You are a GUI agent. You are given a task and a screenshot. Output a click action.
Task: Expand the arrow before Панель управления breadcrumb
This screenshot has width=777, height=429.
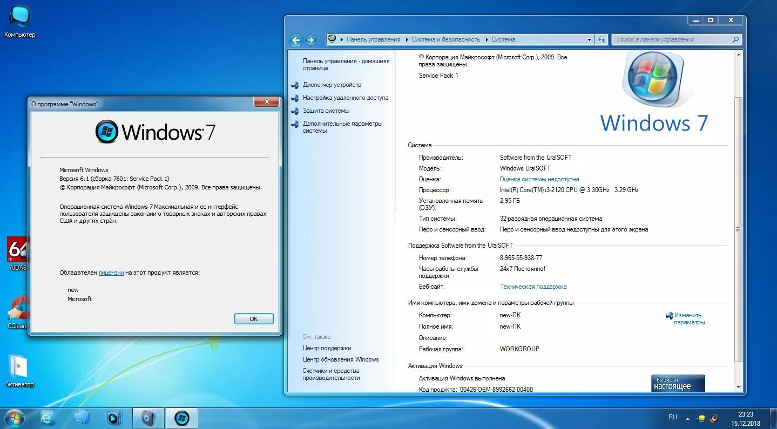[341, 39]
